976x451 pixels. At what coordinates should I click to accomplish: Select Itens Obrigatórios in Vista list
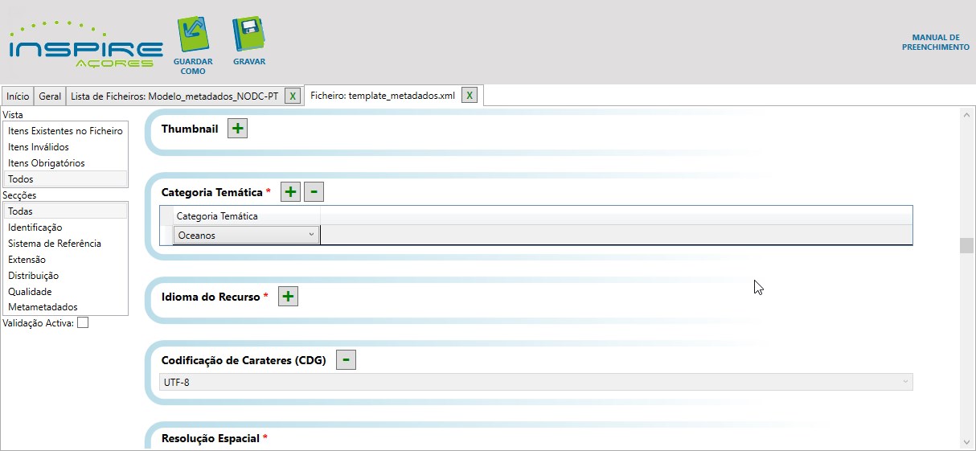[46, 163]
